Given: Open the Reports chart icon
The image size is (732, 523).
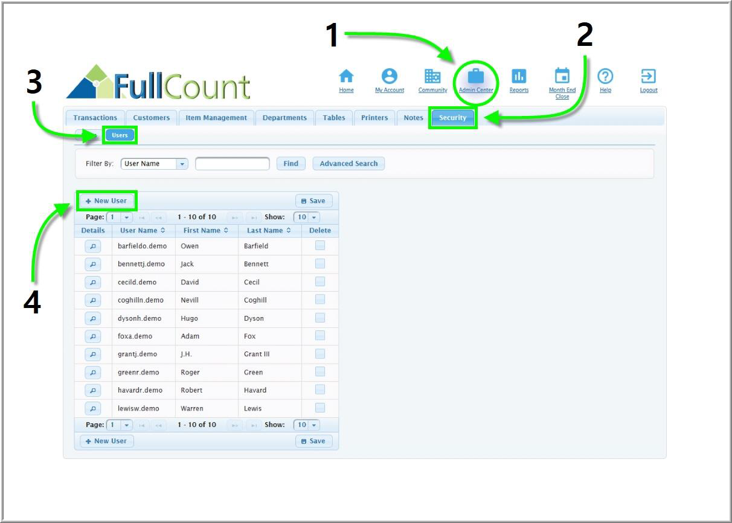Looking at the screenshot, I should click(x=519, y=76).
